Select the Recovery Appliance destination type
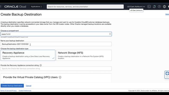This screenshot has height=95, width=169. (28, 55)
